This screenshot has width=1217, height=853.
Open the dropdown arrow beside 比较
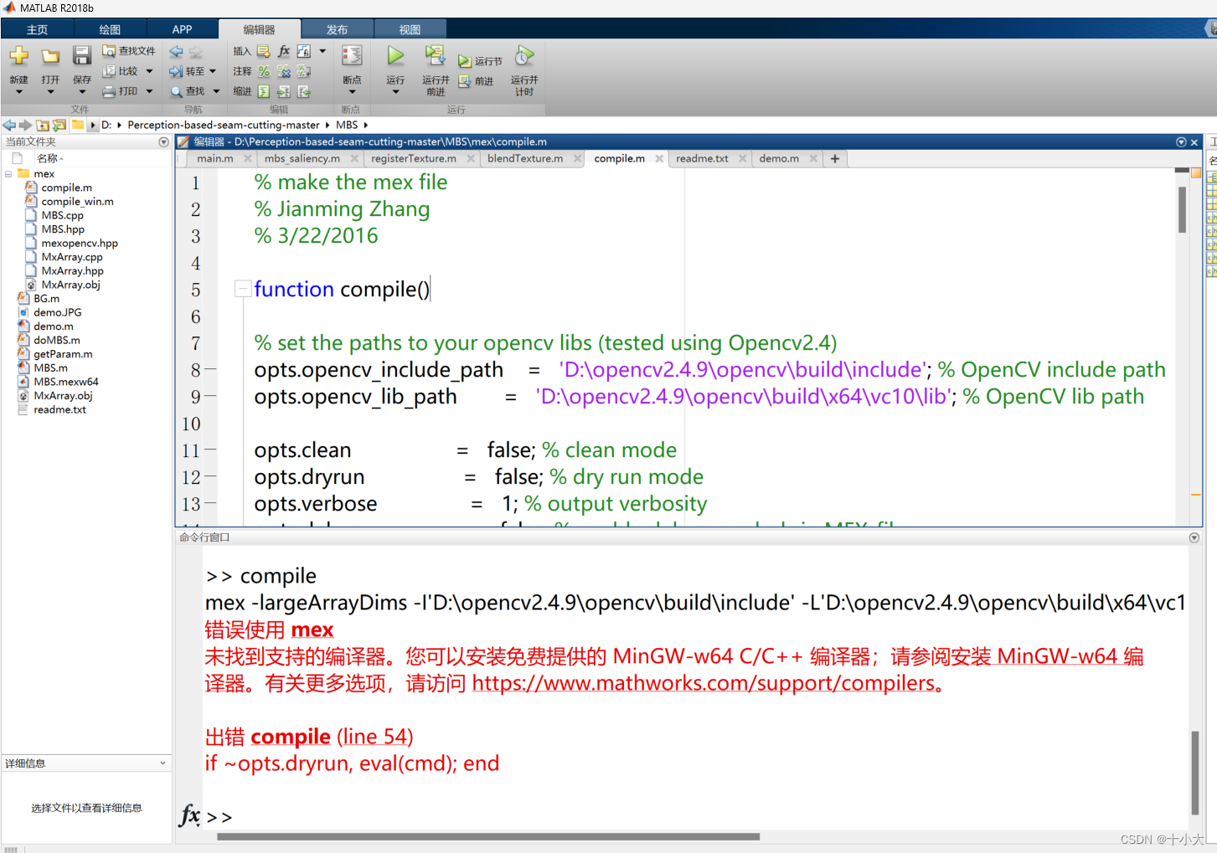coord(149,71)
